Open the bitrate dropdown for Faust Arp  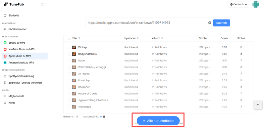[x=204, y=80]
